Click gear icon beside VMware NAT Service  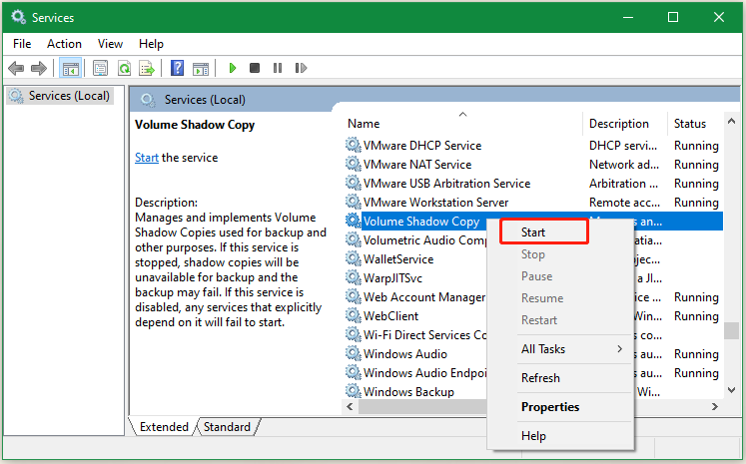353,164
